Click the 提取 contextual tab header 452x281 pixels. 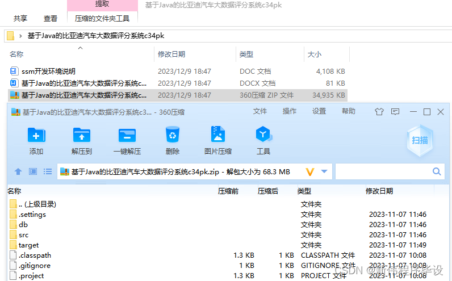102,5
